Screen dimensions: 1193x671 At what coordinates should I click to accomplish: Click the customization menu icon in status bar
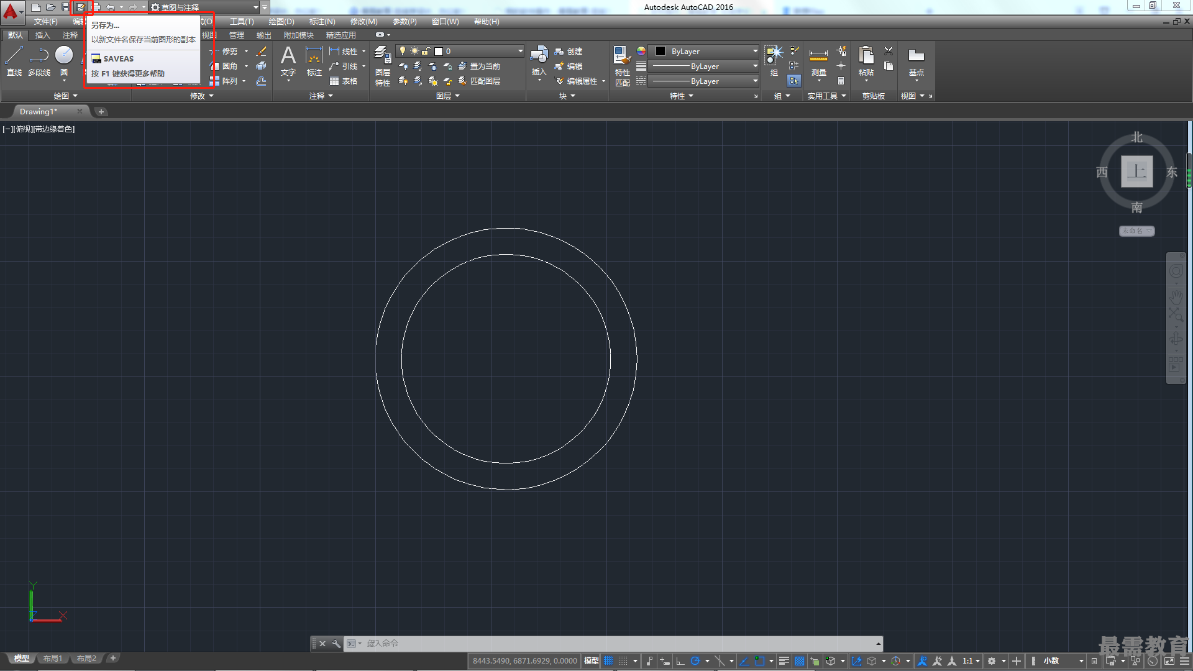pos(1184,661)
